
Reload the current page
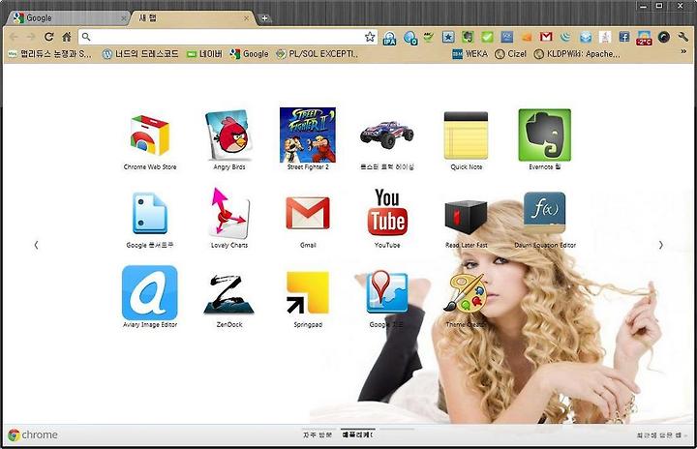click(49, 37)
